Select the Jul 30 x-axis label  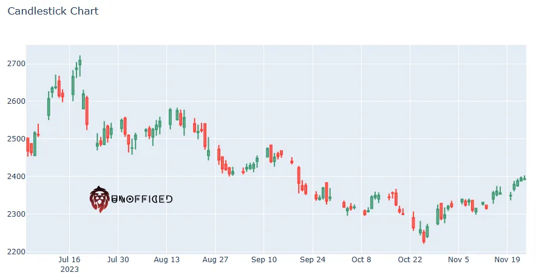click(118, 260)
